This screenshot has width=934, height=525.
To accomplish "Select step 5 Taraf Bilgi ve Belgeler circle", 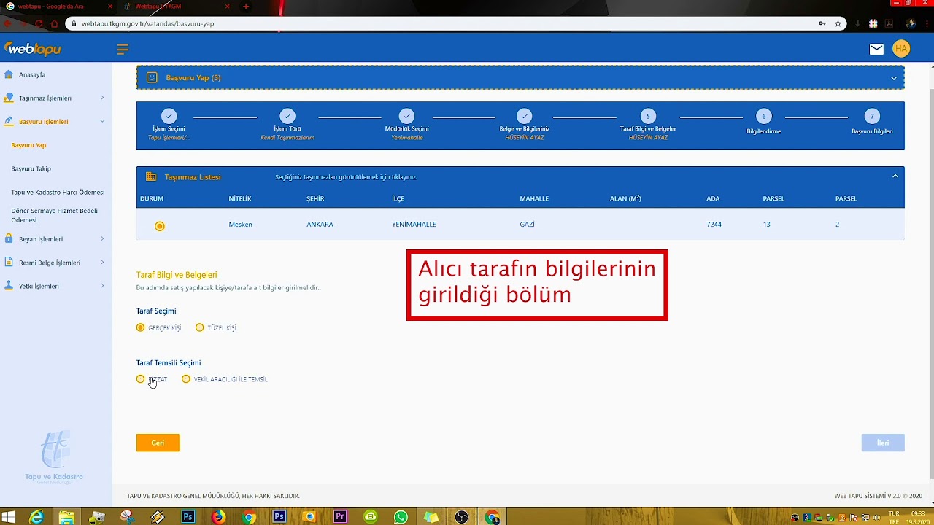I will (x=648, y=116).
